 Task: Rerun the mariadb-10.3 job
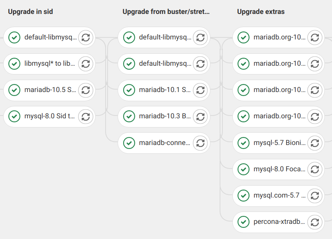click(200, 116)
